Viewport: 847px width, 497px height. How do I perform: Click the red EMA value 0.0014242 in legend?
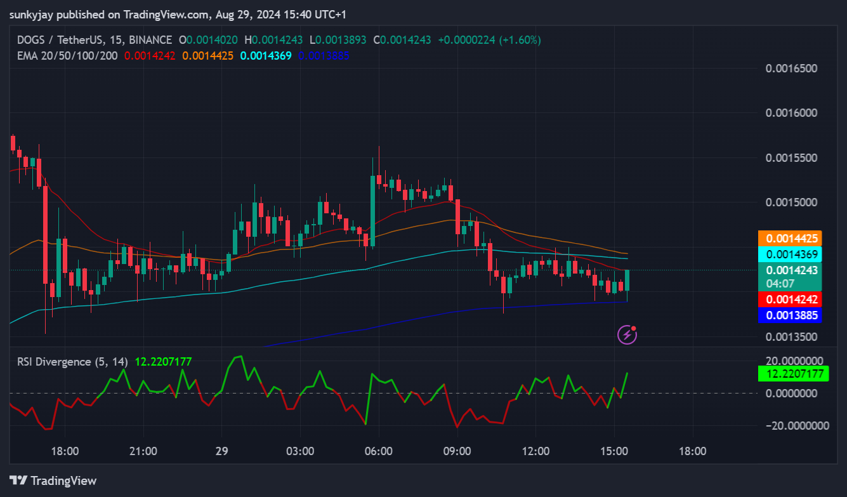point(150,56)
